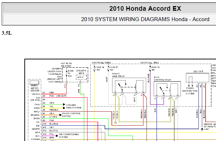Click the 'DRIVER'S MICU' label
The width and height of the screenshot is (216, 141).
pyautogui.click(x=81, y=72)
